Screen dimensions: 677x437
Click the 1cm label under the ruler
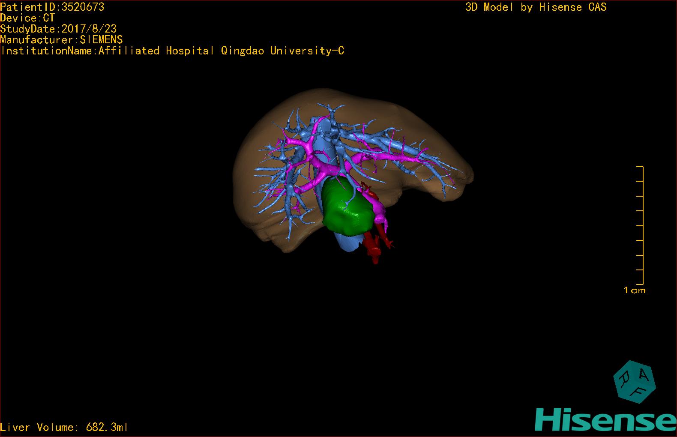coord(635,290)
